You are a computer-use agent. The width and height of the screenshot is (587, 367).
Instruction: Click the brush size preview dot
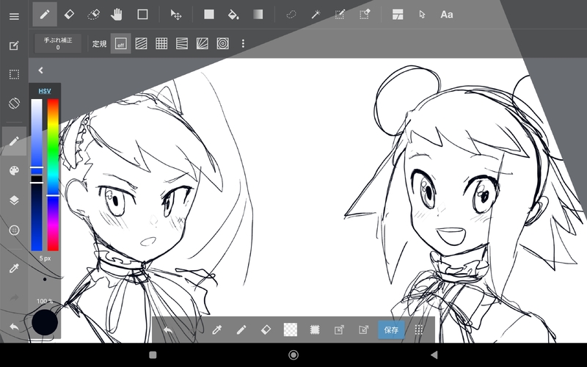point(45,280)
